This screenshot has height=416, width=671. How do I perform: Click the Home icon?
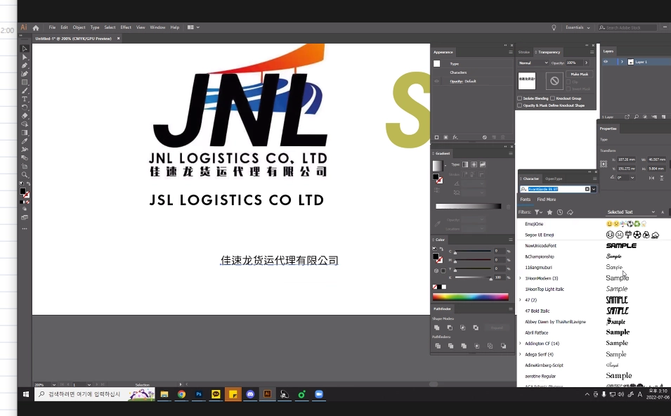pos(36,28)
